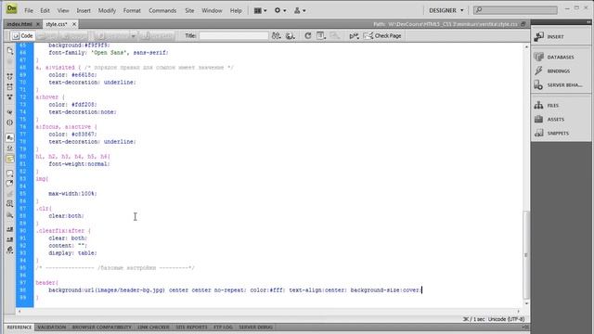Open the Window menu

(x=212, y=10)
